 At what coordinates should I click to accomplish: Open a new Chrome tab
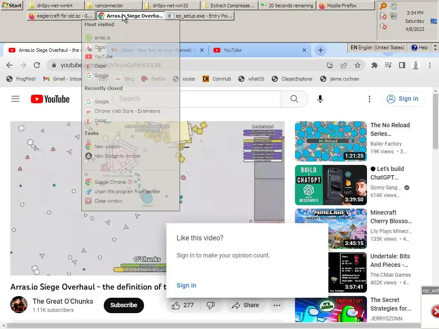pos(321,50)
